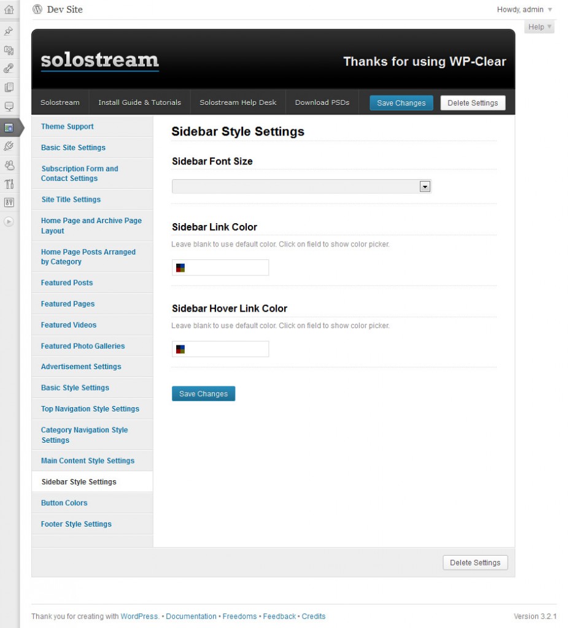This screenshot has height=628, width=569.
Task: Collapse the admin menu arrow icon
Action: click(9, 221)
